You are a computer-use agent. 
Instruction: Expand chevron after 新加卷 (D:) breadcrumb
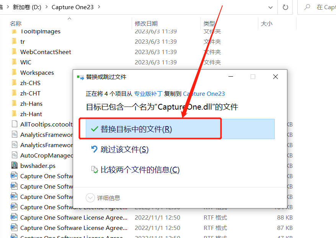tap(46, 7)
